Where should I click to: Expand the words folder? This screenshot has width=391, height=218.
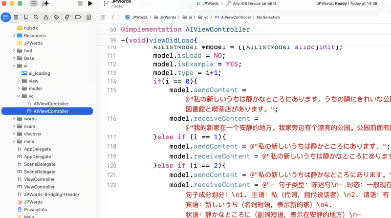coord(14,119)
